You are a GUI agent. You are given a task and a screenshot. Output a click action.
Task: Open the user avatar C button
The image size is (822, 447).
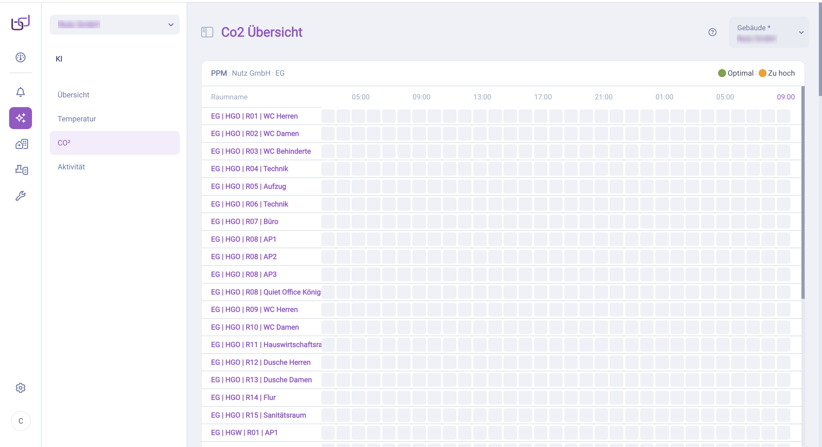pyautogui.click(x=21, y=421)
